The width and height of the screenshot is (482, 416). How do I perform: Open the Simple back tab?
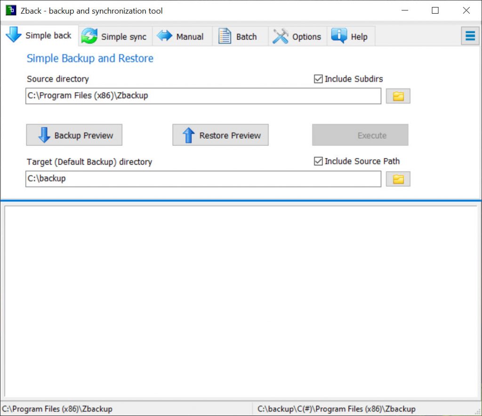pyautogui.click(x=39, y=35)
